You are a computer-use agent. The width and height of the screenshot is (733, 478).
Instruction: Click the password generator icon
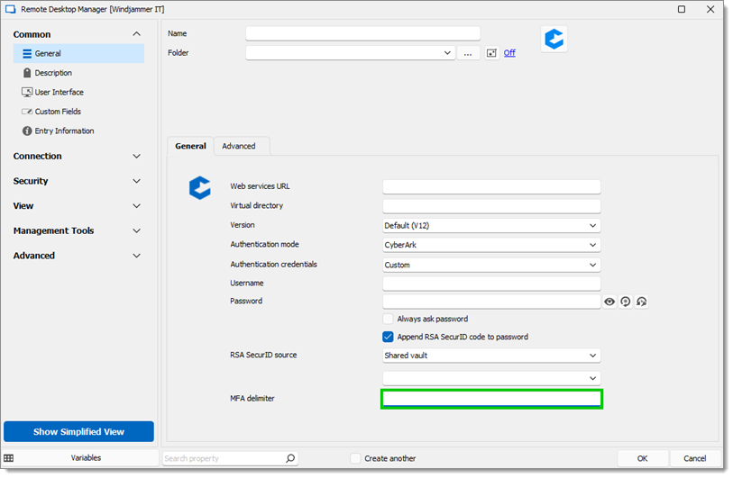[x=626, y=302]
